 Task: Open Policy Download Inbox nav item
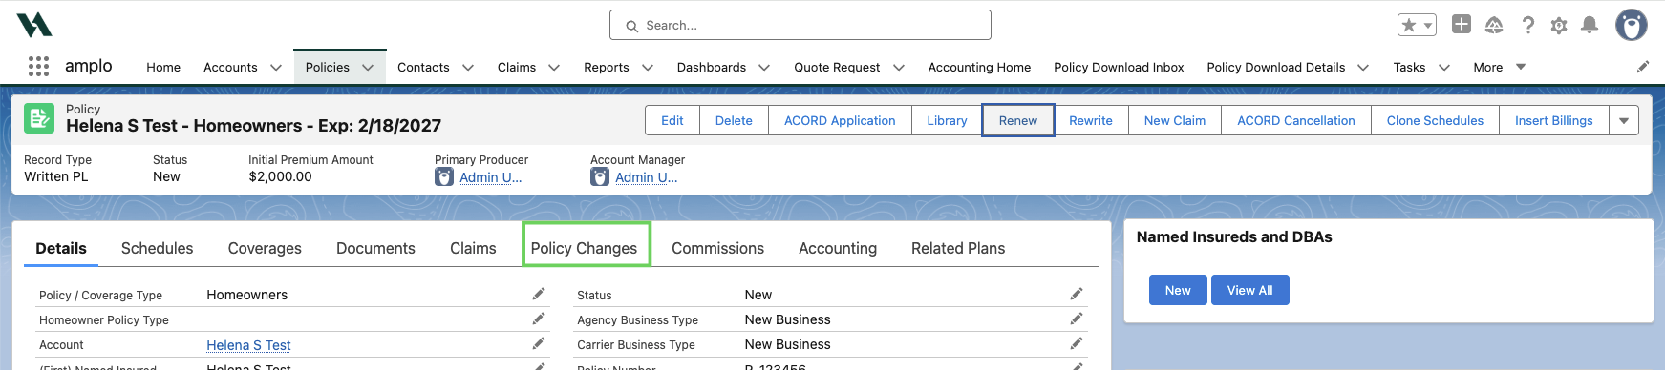click(1119, 67)
